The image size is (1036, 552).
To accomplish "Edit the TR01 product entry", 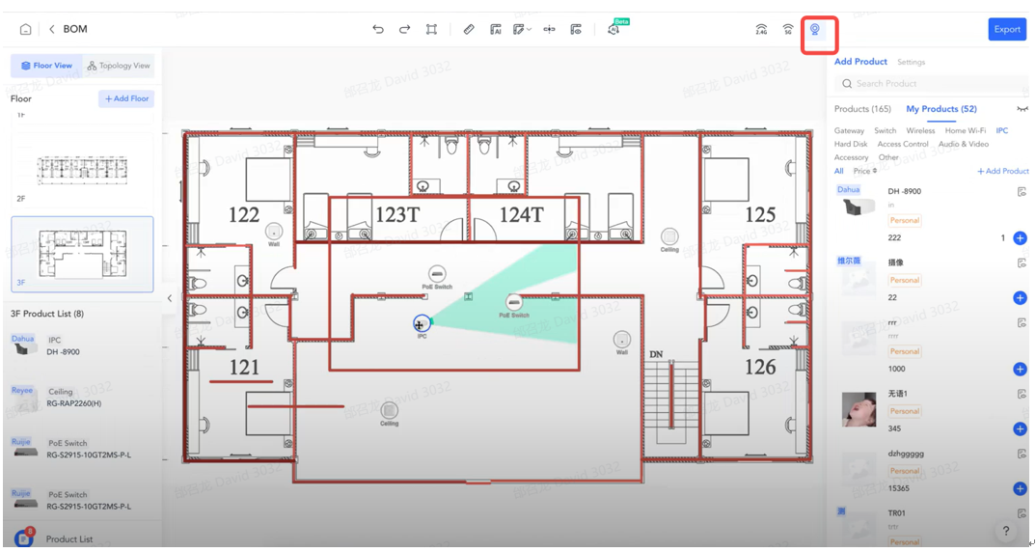I will 1022,513.
